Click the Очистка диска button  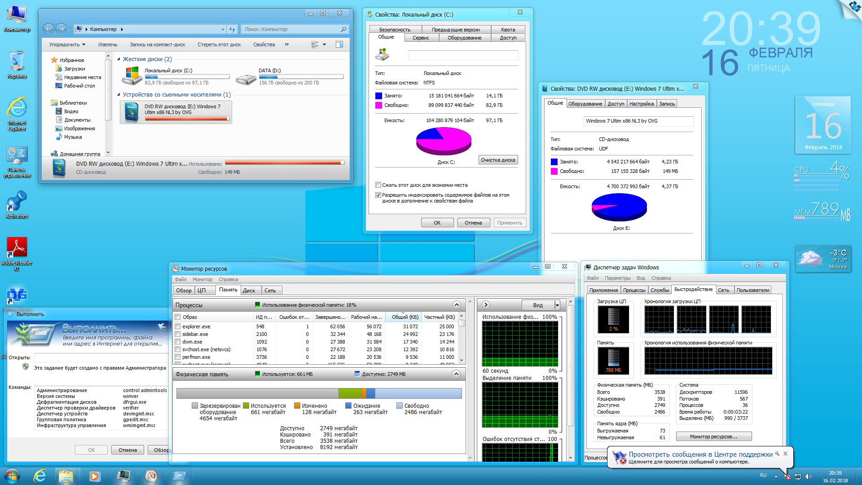(x=498, y=160)
